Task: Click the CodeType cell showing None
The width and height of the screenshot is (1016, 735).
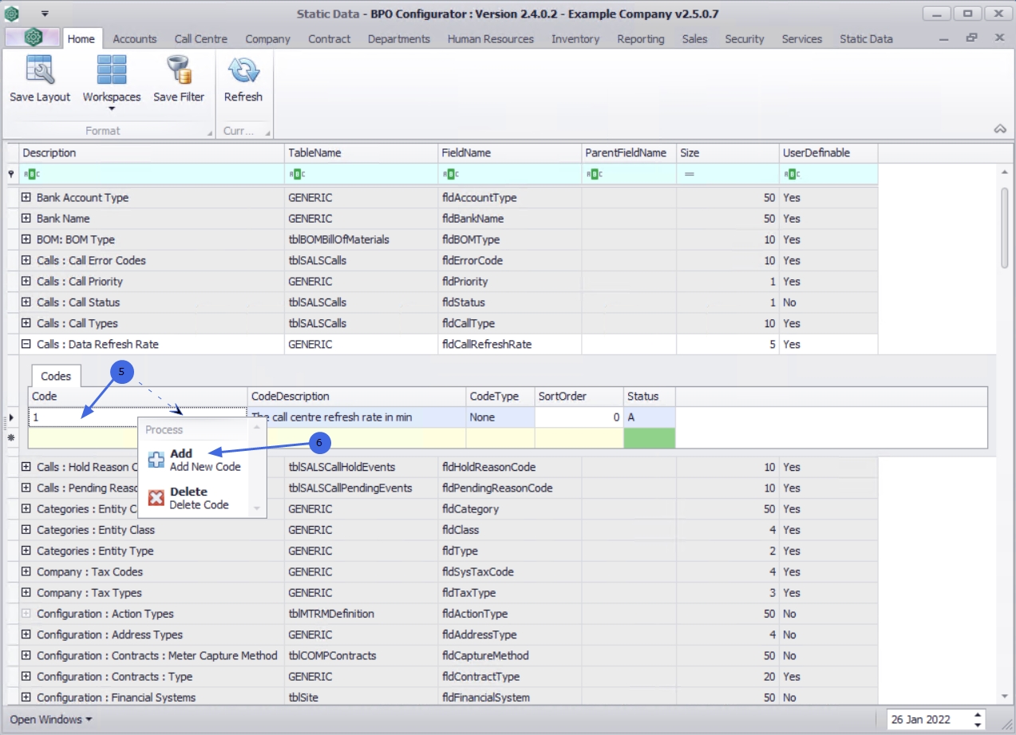Action: pyautogui.click(x=500, y=417)
